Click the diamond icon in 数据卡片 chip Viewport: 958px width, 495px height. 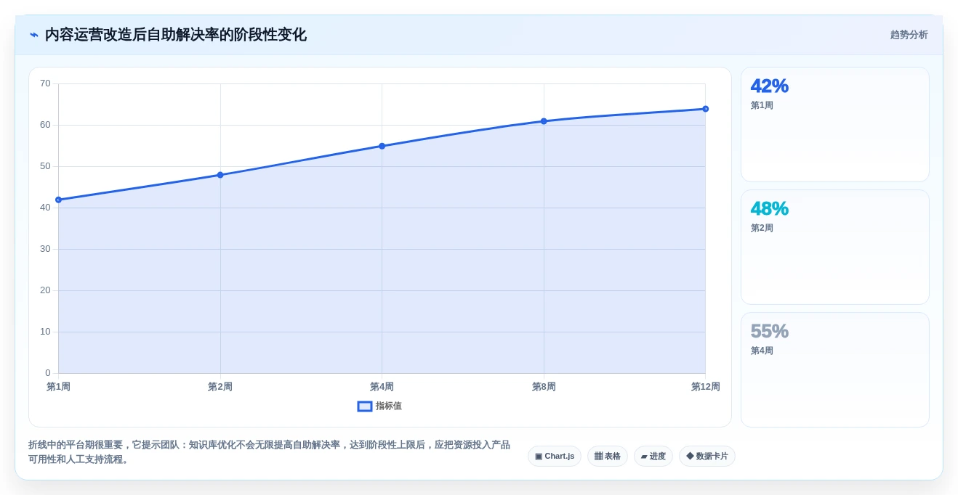(x=690, y=457)
